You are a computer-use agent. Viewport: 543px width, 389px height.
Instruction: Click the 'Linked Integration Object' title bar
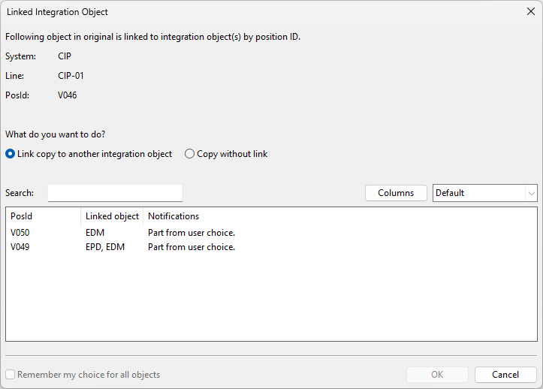(x=225, y=11)
